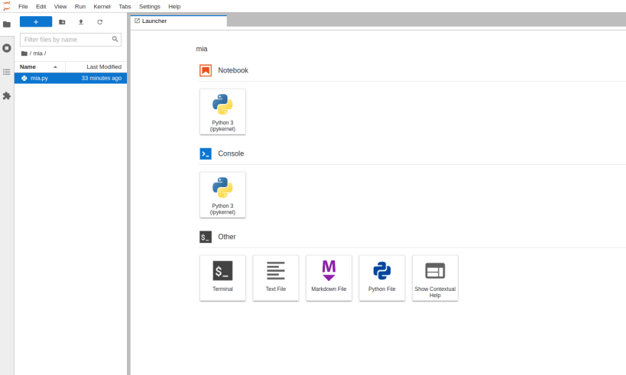The height and width of the screenshot is (375, 626).
Task: Toggle the File Browser sidebar folder icon
Action: pyautogui.click(x=7, y=24)
